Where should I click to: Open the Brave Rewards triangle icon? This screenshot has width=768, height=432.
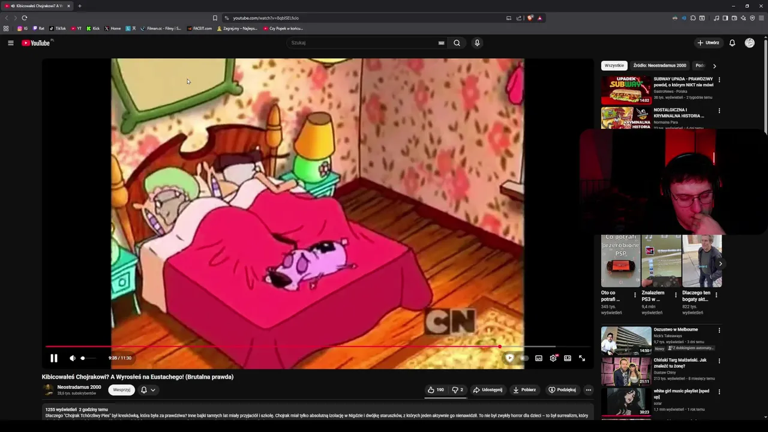click(x=539, y=18)
